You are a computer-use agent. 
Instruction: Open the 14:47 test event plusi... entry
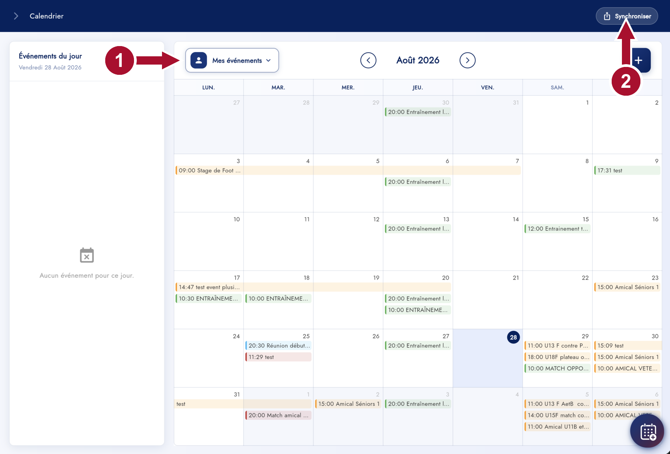(313, 287)
